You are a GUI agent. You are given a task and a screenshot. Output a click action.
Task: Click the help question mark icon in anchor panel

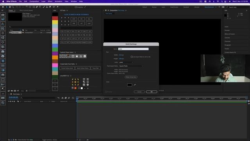(x=87, y=85)
